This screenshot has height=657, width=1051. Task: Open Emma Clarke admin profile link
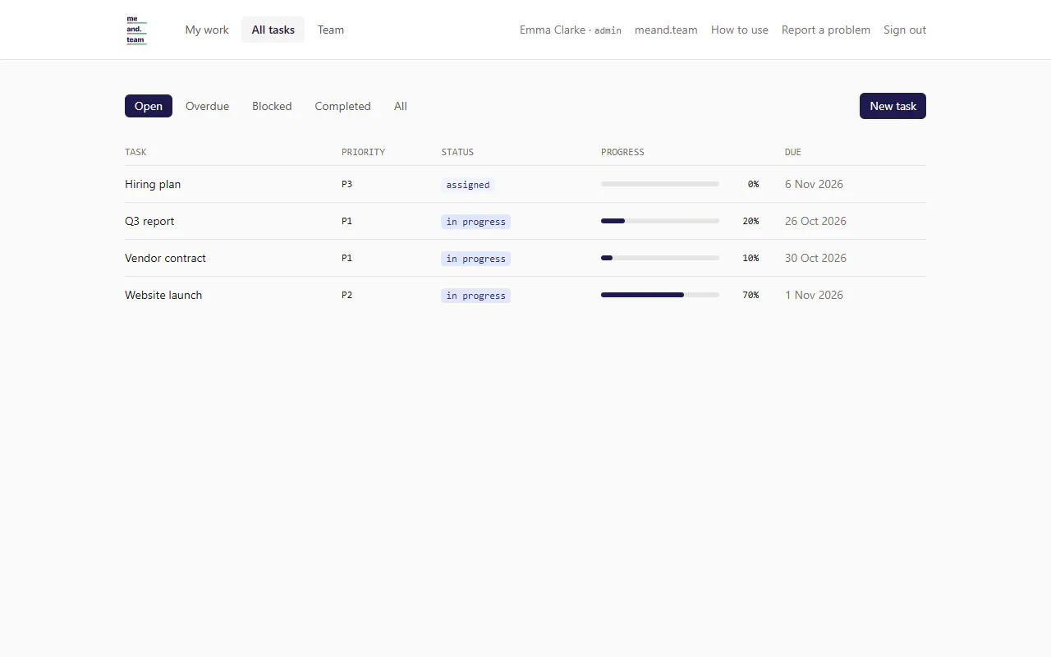pyautogui.click(x=571, y=30)
